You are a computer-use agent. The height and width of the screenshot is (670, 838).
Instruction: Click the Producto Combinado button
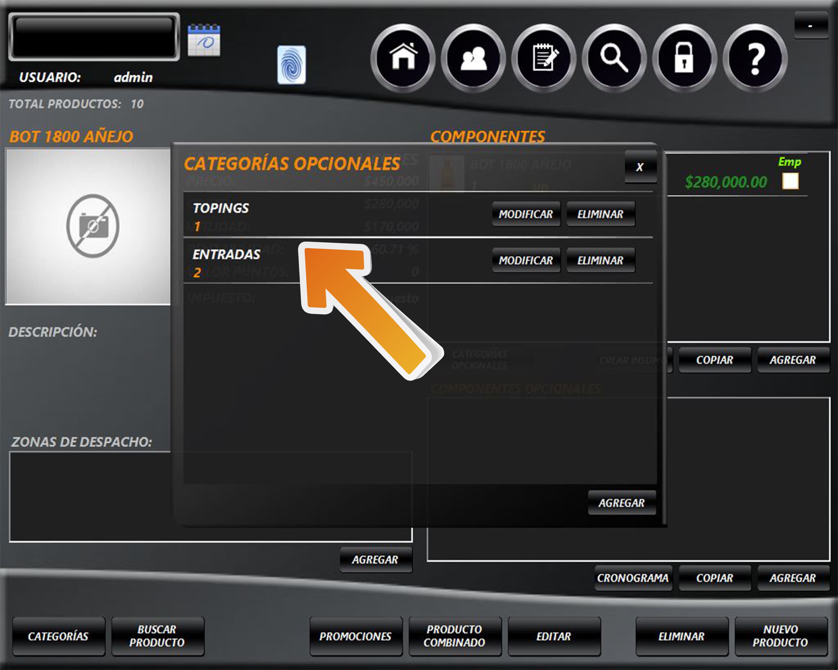pos(454,636)
